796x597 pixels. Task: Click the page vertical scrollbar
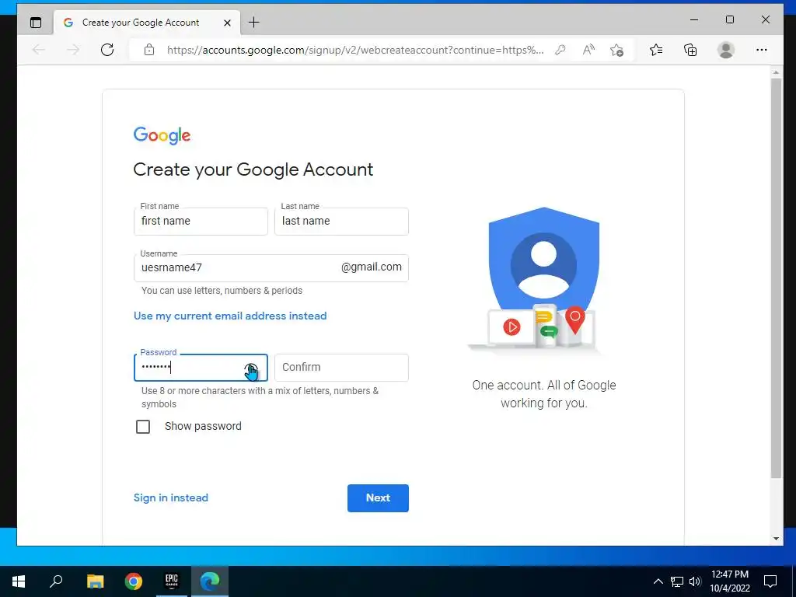(x=776, y=278)
